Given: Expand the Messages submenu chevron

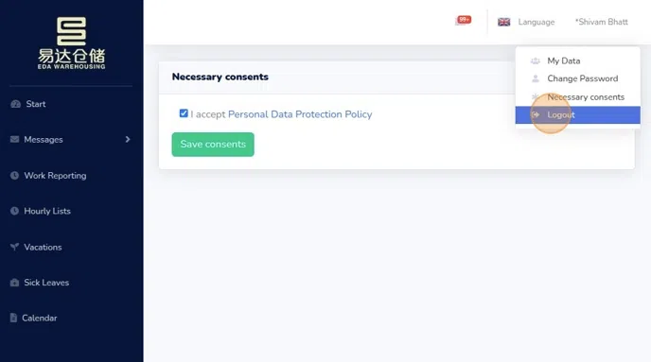Looking at the screenshot, I should click(x=128, y=139).
